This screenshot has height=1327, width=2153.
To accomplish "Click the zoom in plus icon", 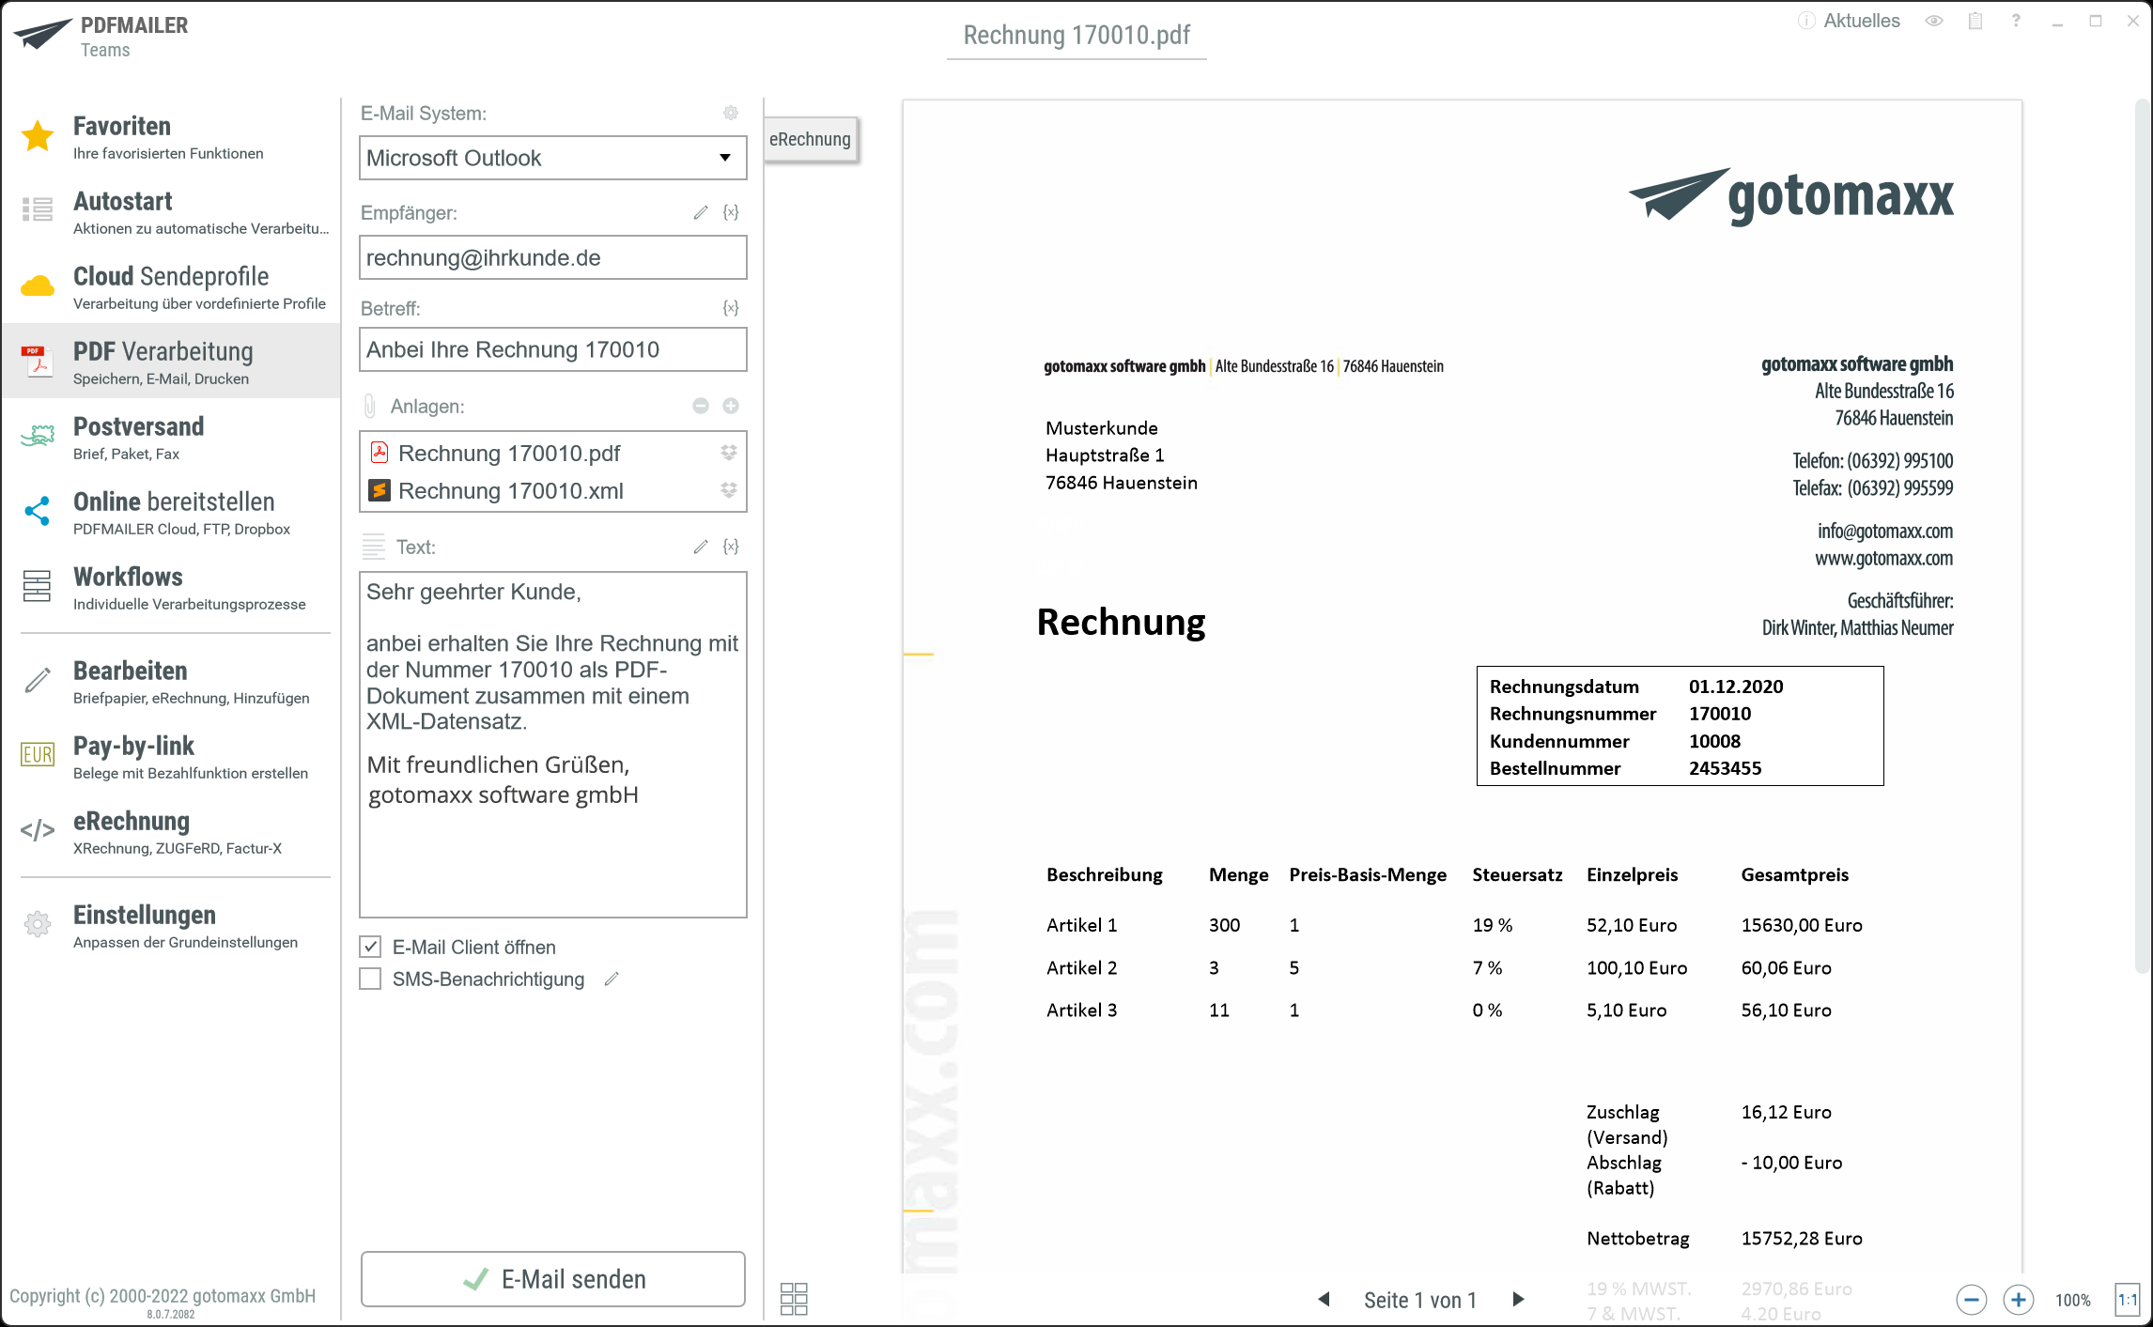I will point(2018,1300).
